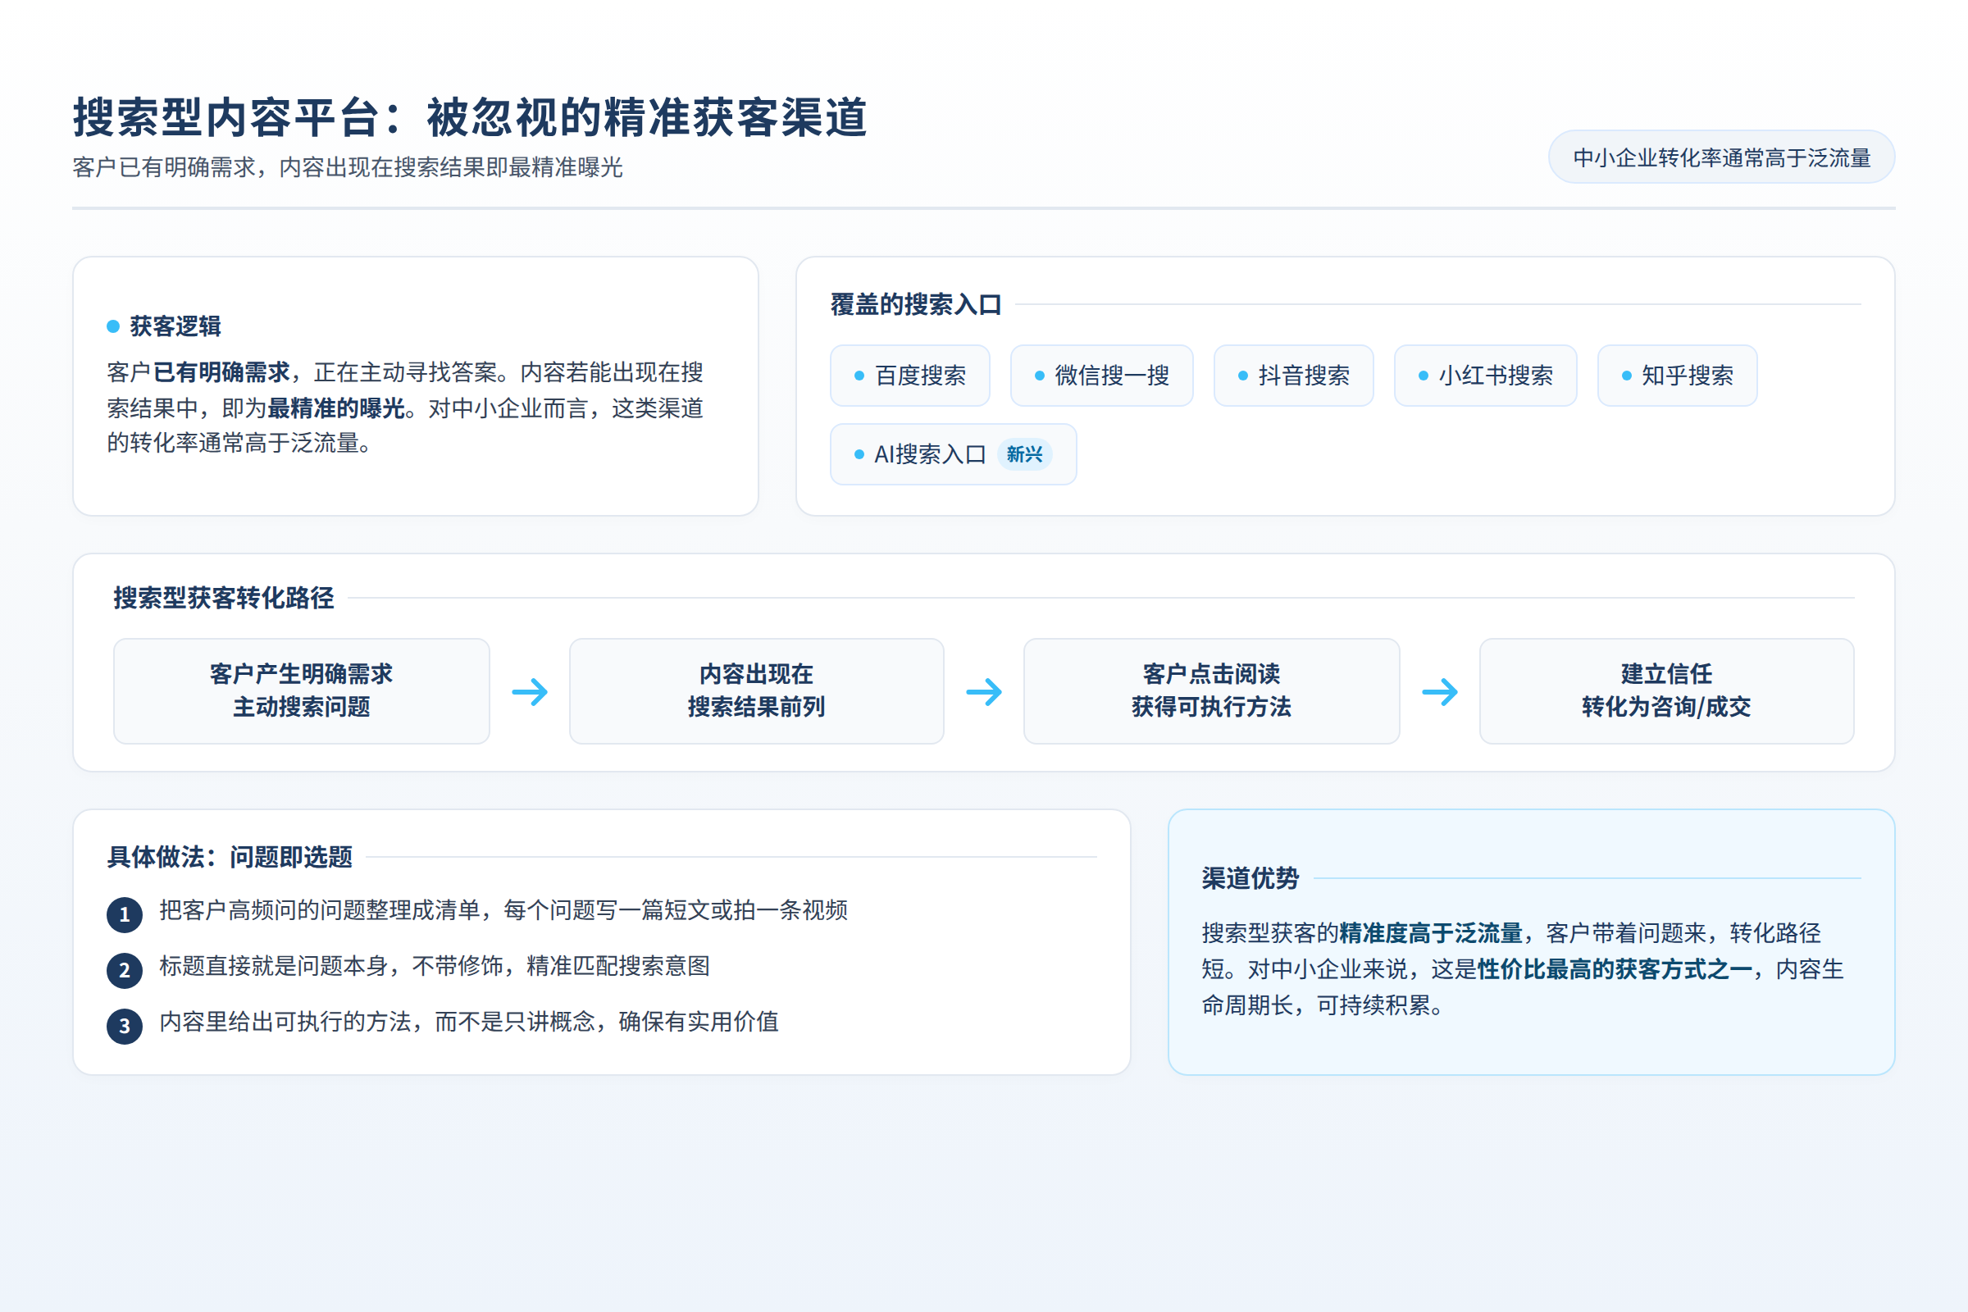Click arrow after 客户产生明确需求 box
This screenshot has height=1312, width=1968.
coord(530,692)
